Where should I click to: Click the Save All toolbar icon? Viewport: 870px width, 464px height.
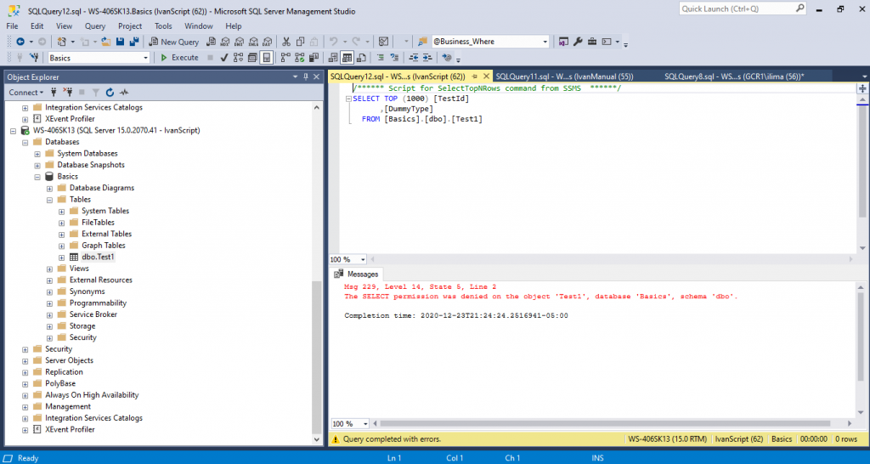134,42
